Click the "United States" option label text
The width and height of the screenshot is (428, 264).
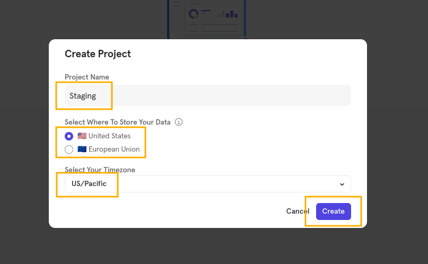(x=109, y=136)
